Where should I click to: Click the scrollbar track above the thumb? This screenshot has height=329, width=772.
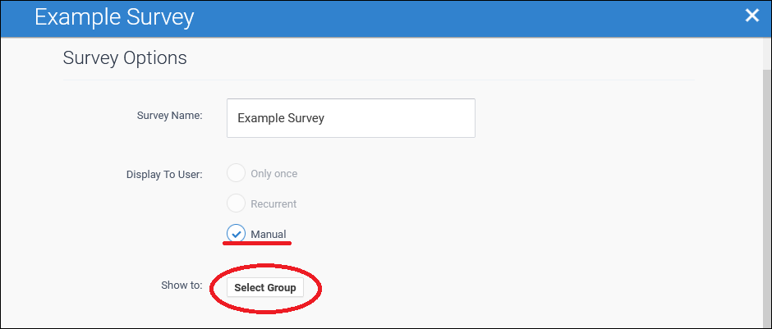pos(766,53)
